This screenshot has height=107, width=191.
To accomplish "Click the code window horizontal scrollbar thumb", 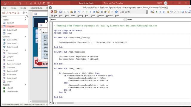I will (x=65, y=103).
